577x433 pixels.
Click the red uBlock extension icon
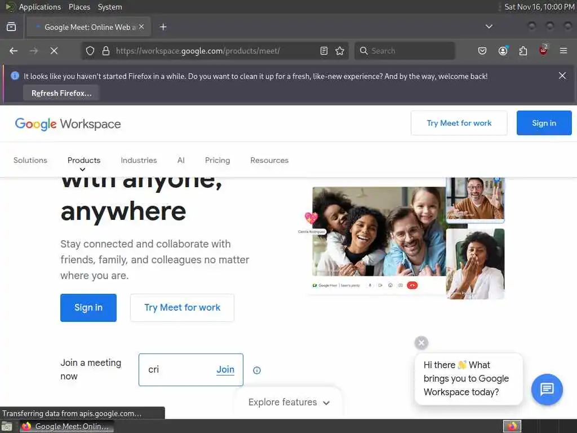543,50
